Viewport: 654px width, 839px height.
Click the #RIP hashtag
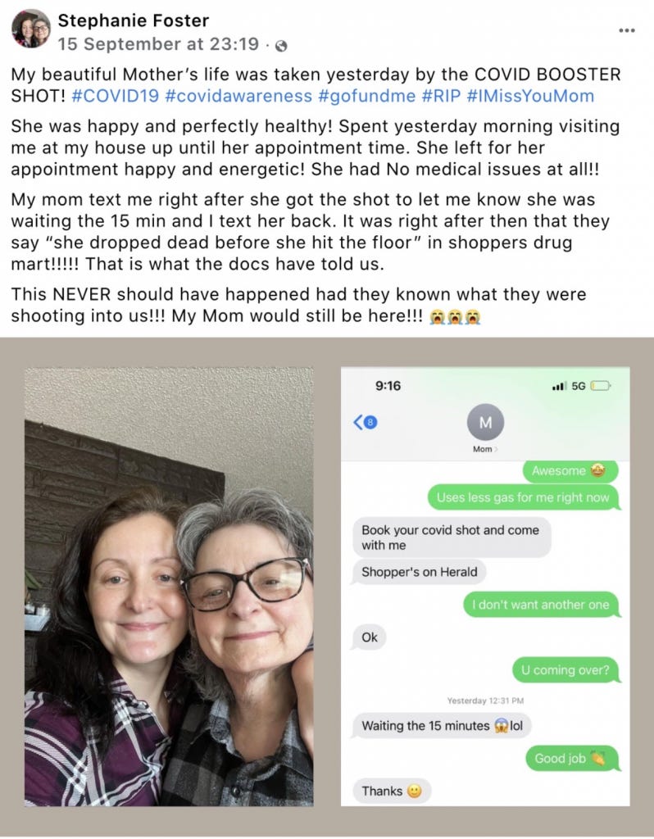(x=441, y=96)
